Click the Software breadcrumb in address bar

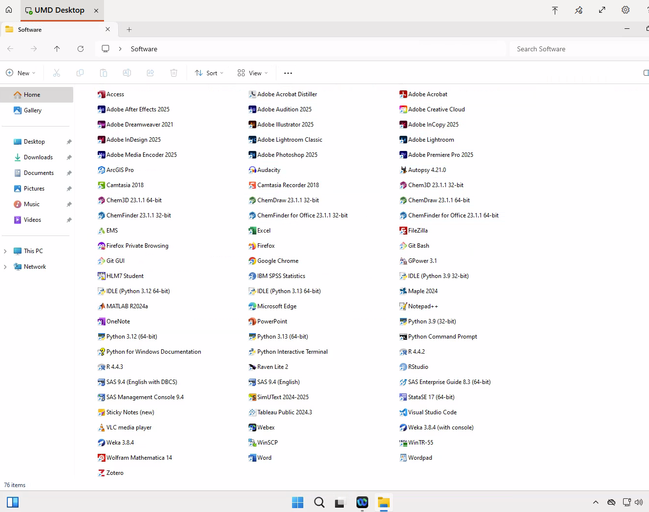144,49
